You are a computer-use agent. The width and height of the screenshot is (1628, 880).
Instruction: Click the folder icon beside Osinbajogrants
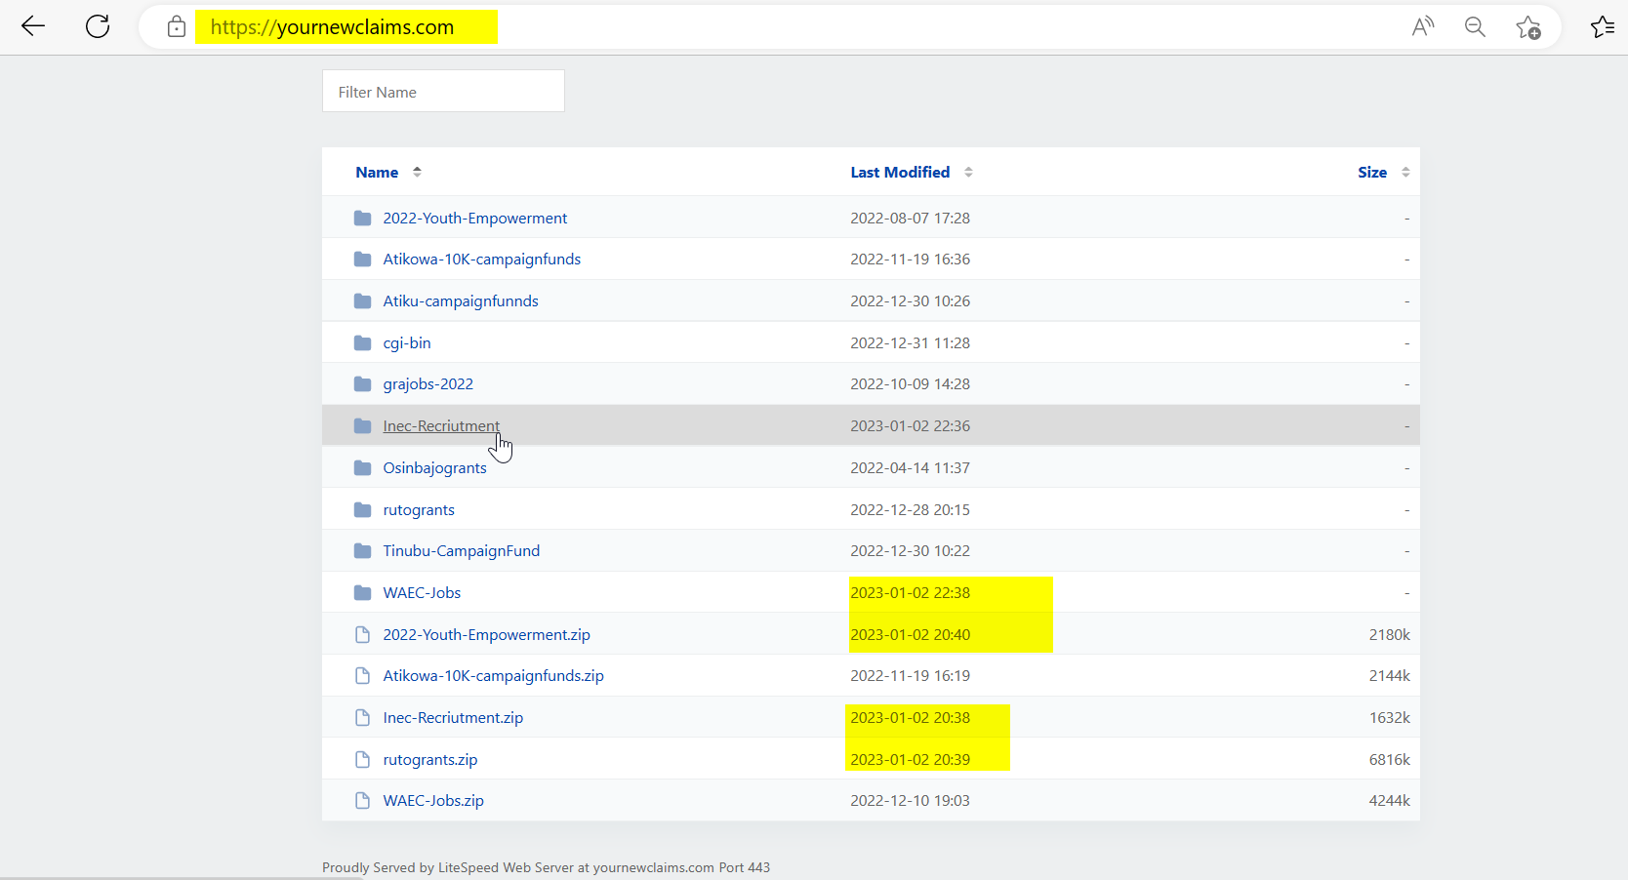[x=362, y=467]
